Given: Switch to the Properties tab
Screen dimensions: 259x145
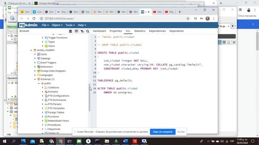Looking at the screenshot, I should 116,31.
